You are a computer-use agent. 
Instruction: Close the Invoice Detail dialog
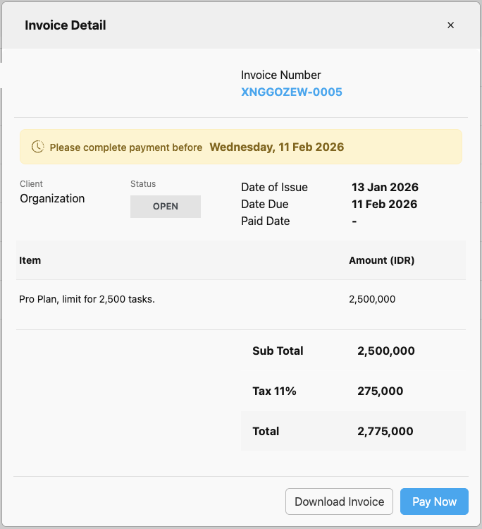[x=450, y=25]
